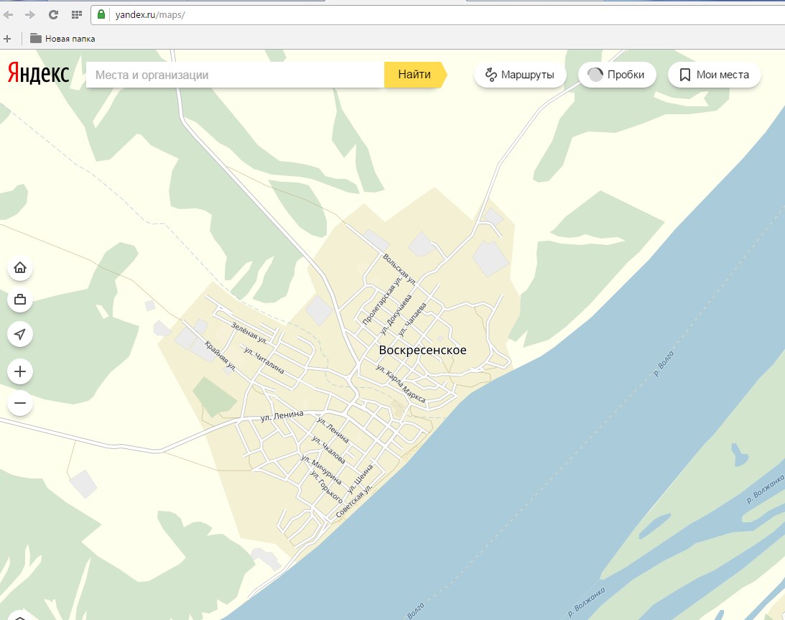
Task: Add a bookmark with plus icon
Action: [x=8, y=39]
